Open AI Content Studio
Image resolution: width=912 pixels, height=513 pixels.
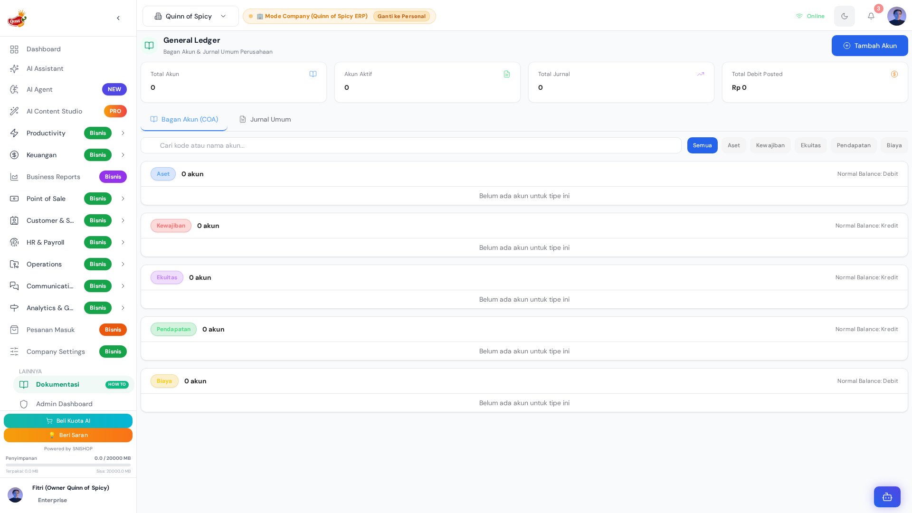(x=68, y=111)
